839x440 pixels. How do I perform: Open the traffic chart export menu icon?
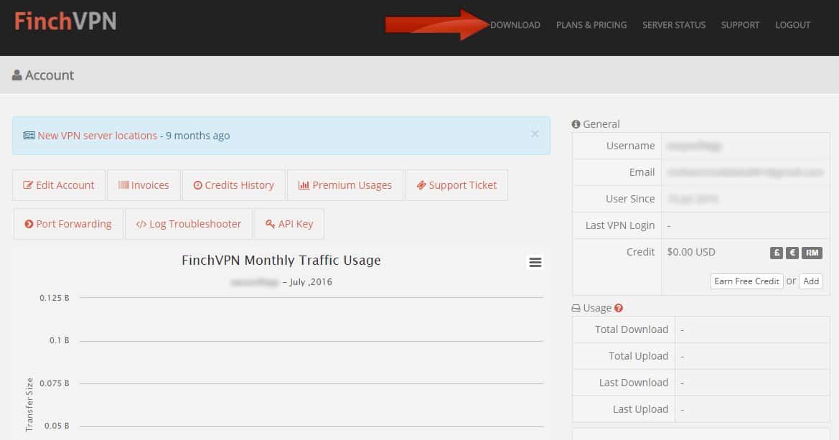pos(535,262)
